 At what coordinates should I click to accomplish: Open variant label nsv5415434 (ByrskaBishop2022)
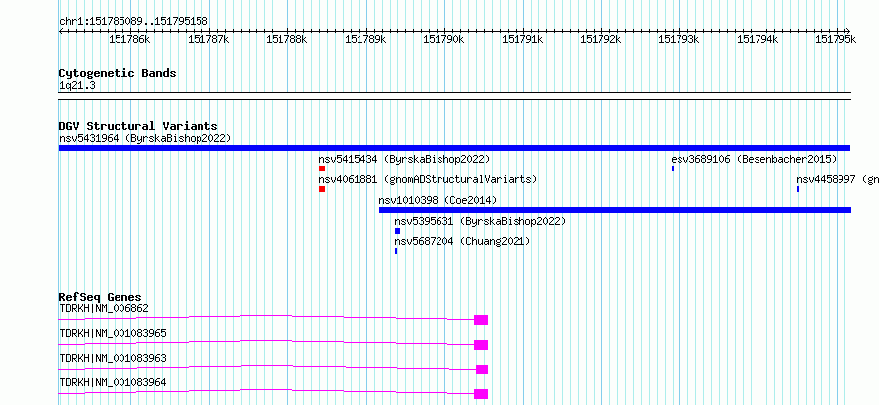pyautogui.click(x=404, y=159)
